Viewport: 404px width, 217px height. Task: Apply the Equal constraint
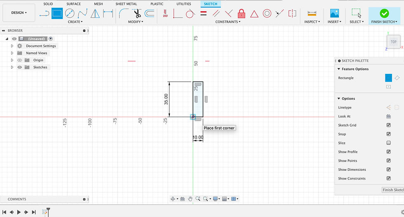click(203, 13)
